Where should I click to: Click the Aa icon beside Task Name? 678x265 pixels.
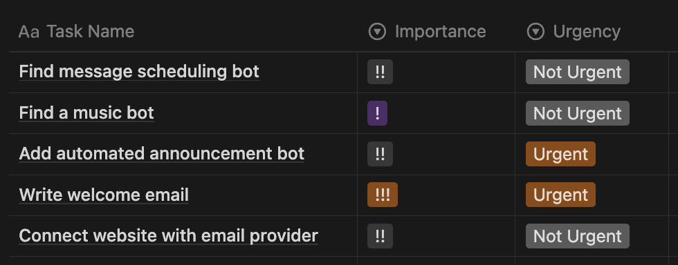(29, 32)
